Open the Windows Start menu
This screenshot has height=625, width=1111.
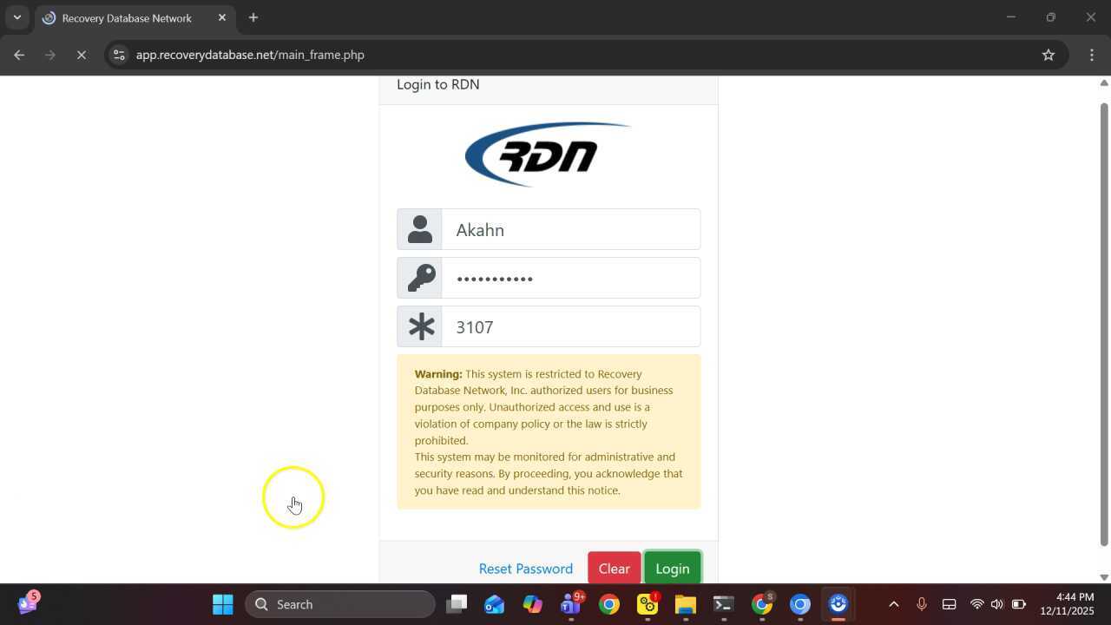coord(223,604)
